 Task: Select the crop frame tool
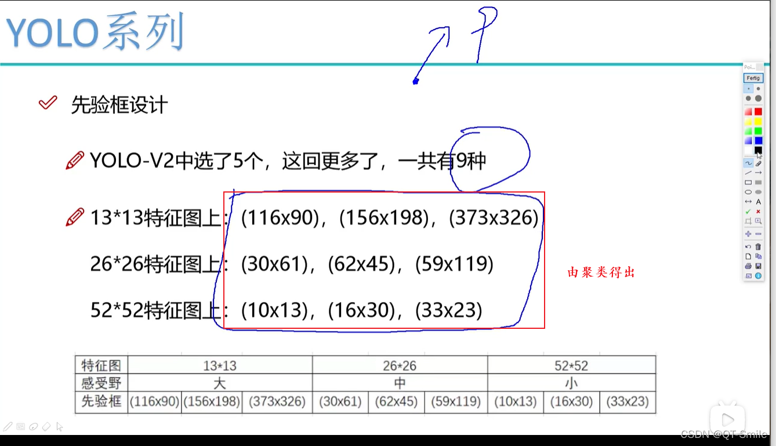(748, 221)
